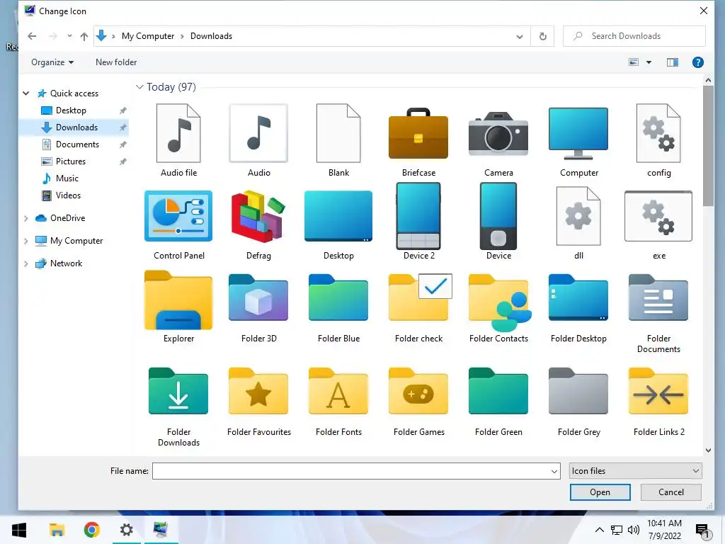Open Settings gear on the taskbar
Viewport: 725px width, 544px height.
[x=126, y=530]
